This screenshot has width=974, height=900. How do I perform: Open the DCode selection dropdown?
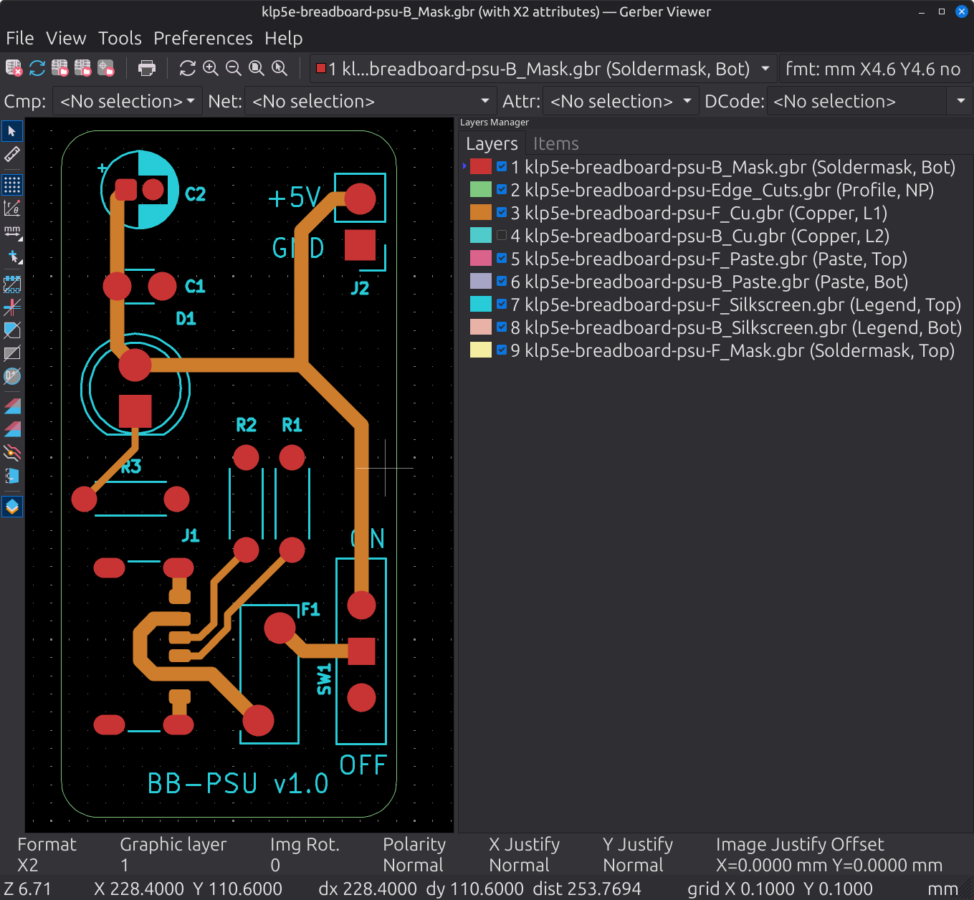[869, 101]
